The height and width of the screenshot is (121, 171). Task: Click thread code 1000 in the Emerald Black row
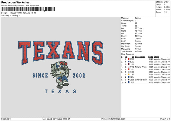point(151,80)
